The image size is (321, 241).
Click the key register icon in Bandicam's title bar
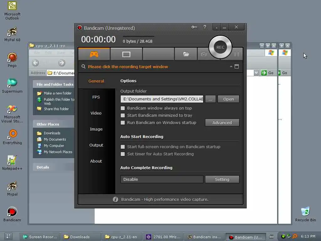pyautogui.click(x=194, y=27)
